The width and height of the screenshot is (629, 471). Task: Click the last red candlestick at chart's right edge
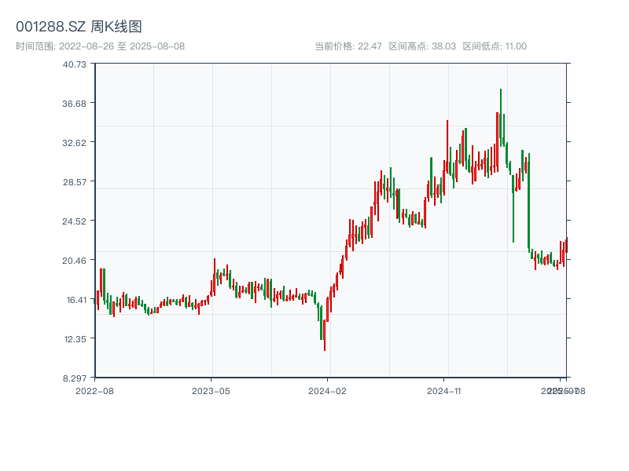point(567,245)
